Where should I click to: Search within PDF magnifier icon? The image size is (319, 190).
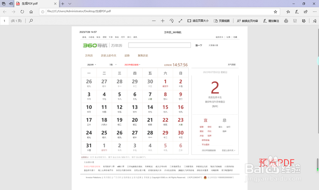[31, 21]
